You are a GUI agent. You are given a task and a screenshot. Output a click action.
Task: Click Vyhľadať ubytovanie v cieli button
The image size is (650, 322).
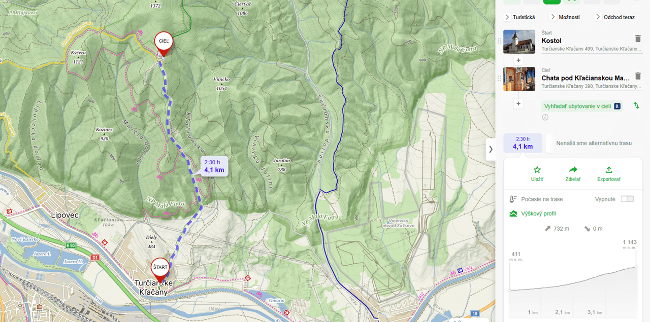coord(581,106)
